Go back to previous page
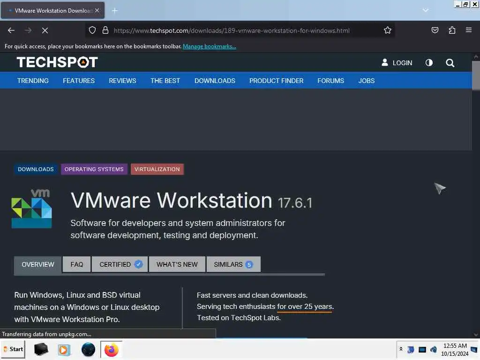Screen dimensions: 480x360 tap(11, 30)
